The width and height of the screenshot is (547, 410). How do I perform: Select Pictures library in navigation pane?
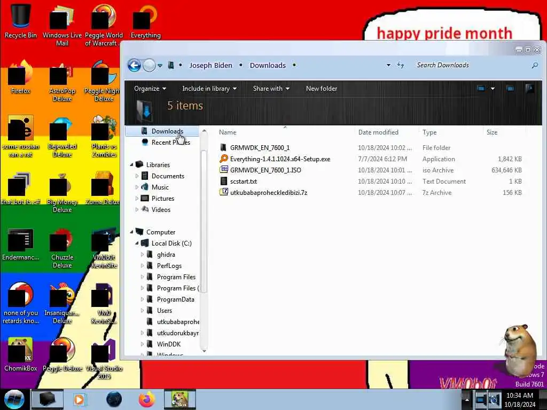[x=162, y=199]
